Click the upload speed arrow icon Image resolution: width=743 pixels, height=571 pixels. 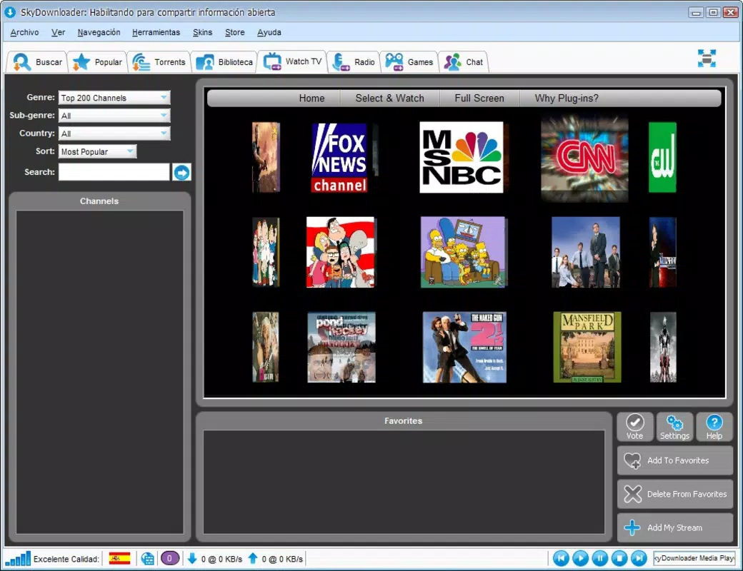tap(253, 559)
